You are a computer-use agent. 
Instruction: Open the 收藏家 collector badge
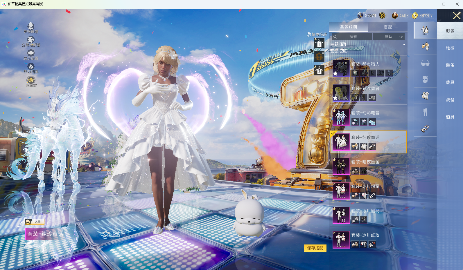click(31, 80)
